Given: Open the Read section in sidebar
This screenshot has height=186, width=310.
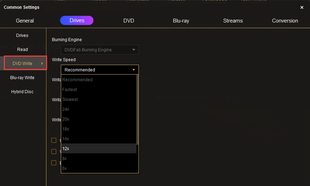Looking at the screenshot, I should click(x=22, y=50).
